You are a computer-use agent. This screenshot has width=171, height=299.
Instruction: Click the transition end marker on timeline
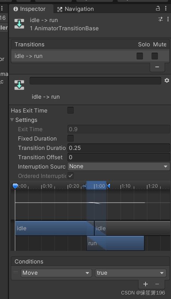(x=109, y=186)
